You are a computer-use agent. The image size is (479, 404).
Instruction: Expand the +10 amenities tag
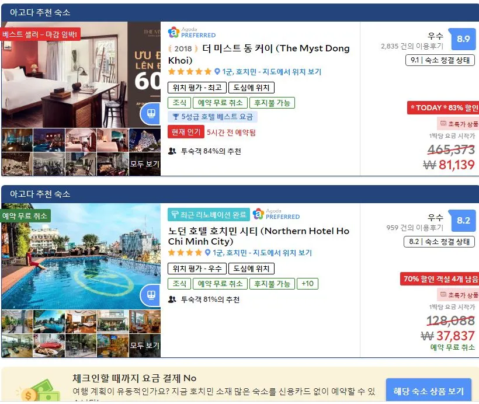pos(307,284)
